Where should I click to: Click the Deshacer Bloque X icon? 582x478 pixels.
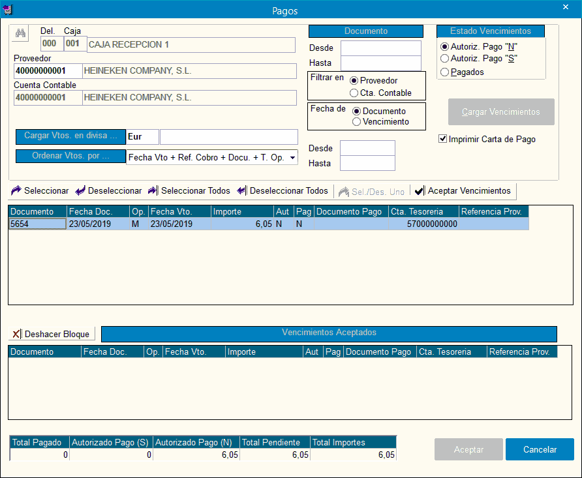(x=16, y=334)
